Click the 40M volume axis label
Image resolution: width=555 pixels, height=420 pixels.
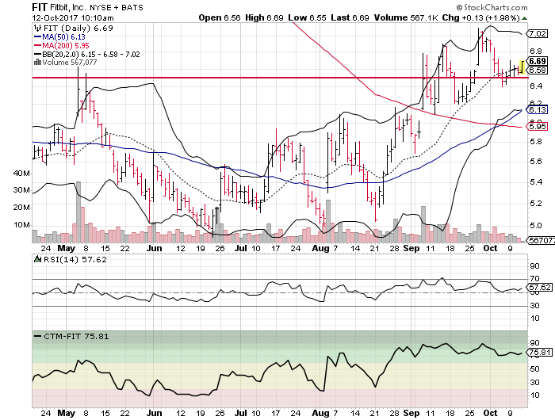(x=21, y=173)
